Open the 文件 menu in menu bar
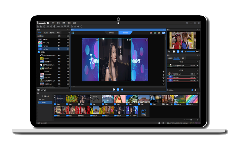The image size is (241, 151). point(53,23)
